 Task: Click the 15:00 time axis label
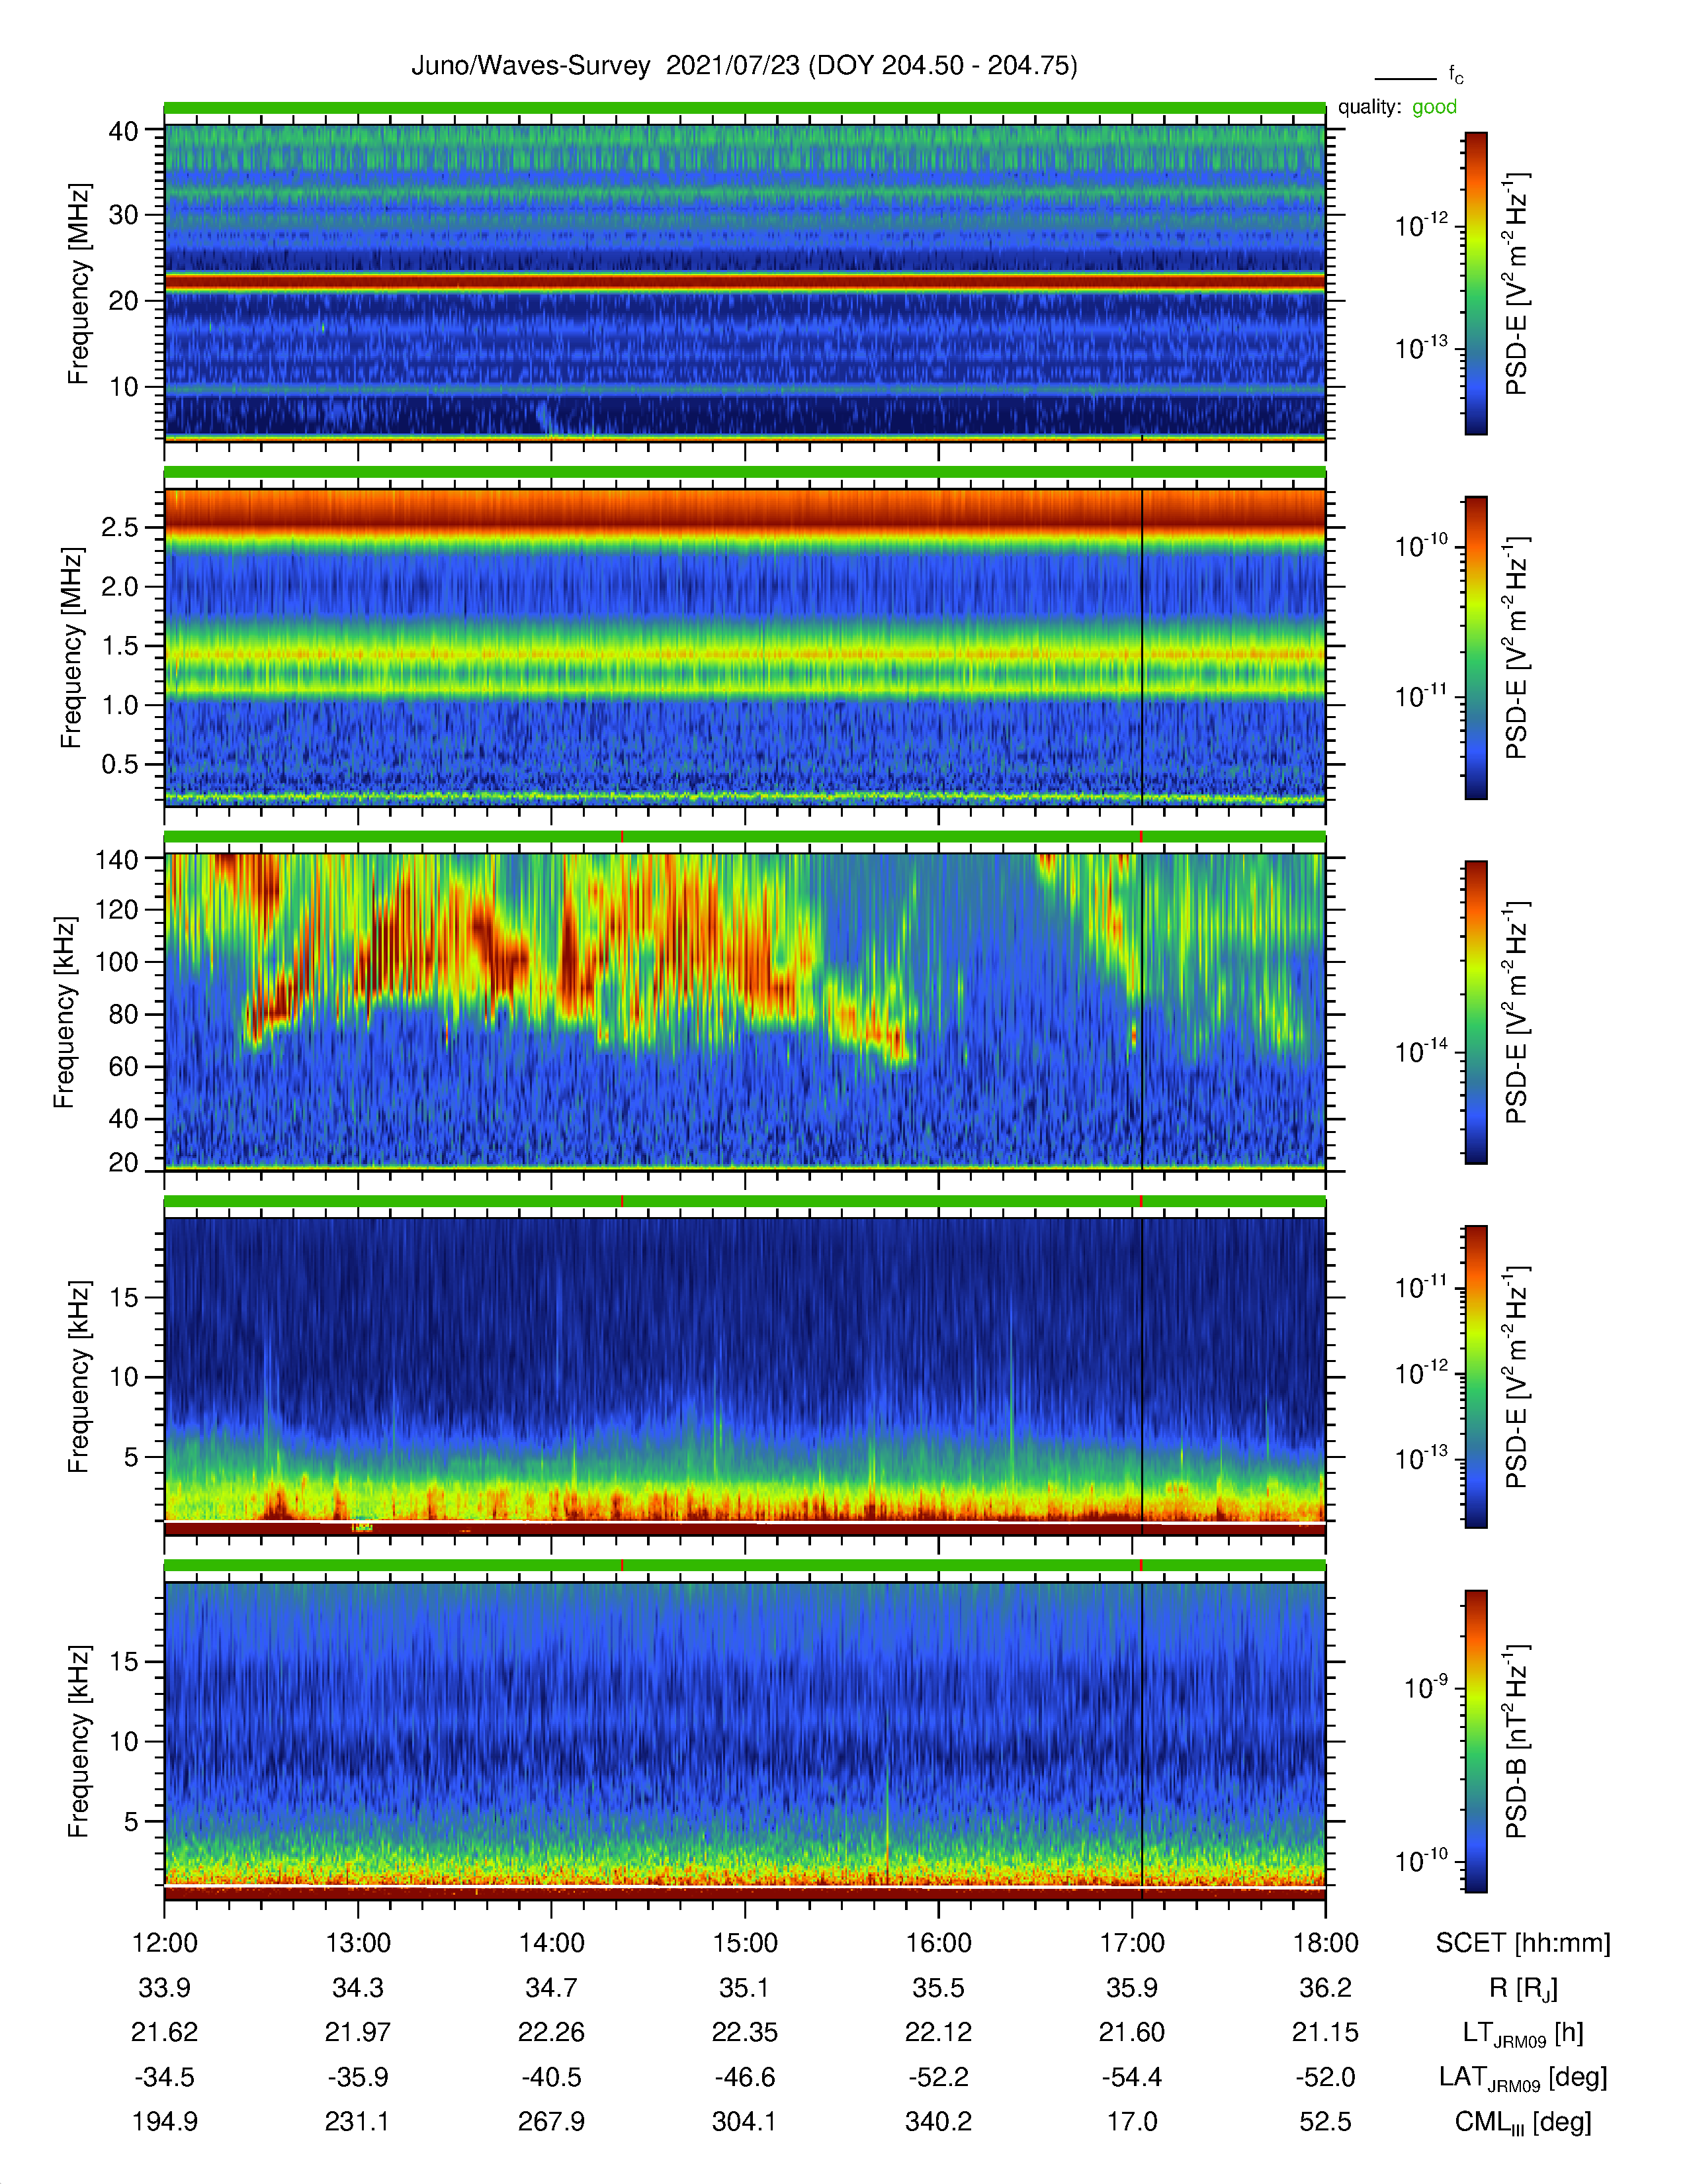(744, 1942)
